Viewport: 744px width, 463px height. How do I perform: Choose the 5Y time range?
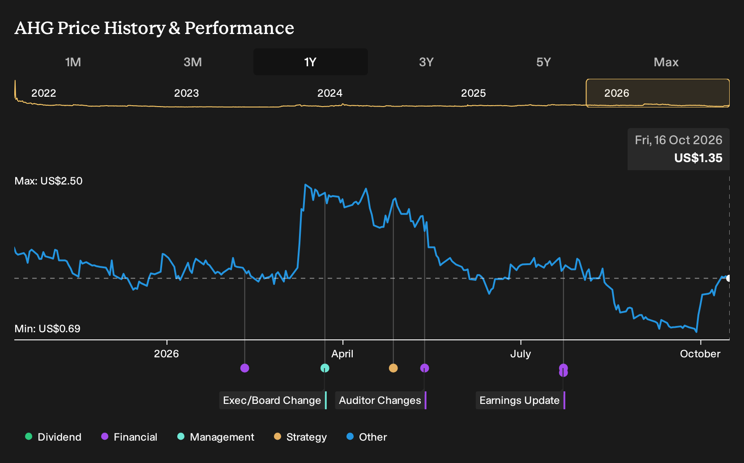click(543, 62)
